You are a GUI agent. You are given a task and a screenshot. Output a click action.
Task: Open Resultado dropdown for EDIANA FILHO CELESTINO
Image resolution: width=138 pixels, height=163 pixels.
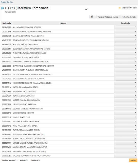[126, 40]
